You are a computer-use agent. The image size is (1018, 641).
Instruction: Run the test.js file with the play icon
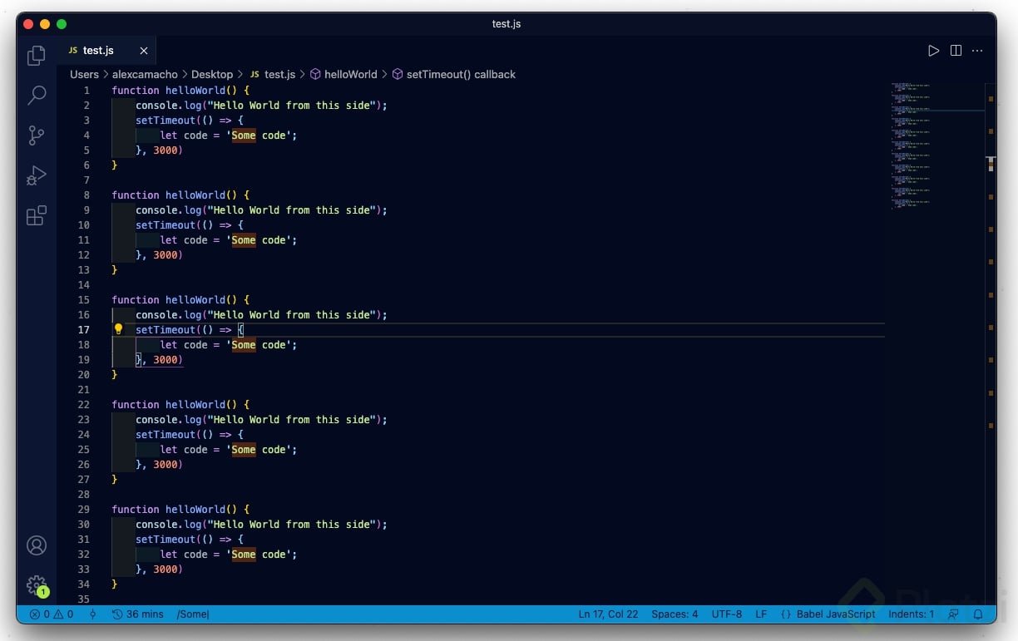coord(933,50)
